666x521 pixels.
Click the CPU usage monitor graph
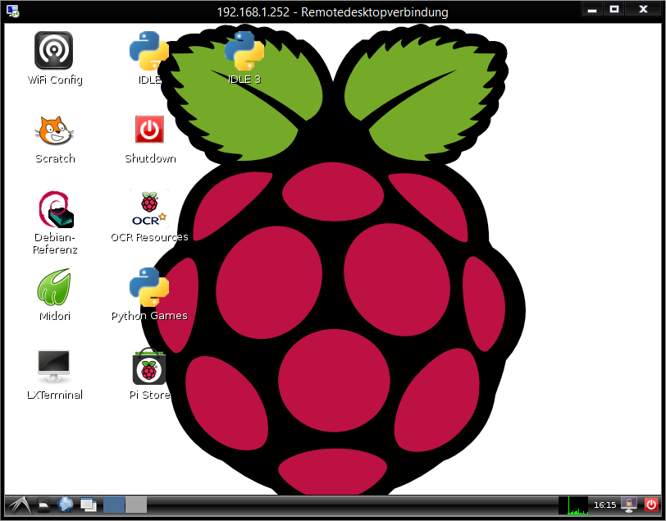pyautogui.click(x=573, y=505)
